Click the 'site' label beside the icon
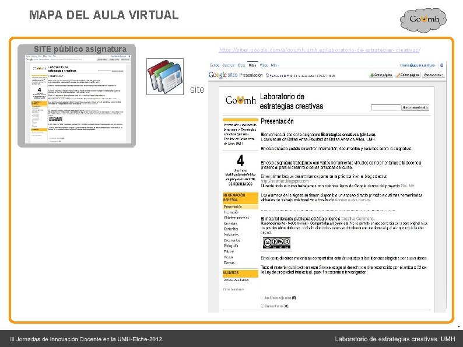 (x=197, y=89)
